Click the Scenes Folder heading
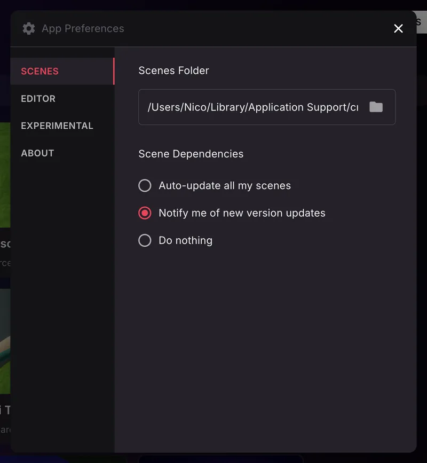 173,70
